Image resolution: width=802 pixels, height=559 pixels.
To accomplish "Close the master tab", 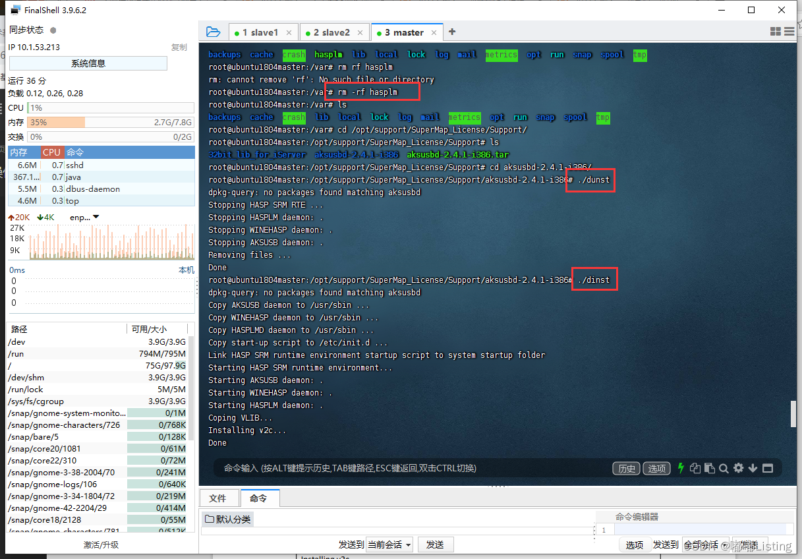I will [434, 32].
